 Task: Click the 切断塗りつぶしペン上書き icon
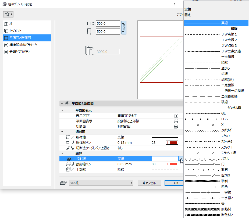click(x=70, y=148)
